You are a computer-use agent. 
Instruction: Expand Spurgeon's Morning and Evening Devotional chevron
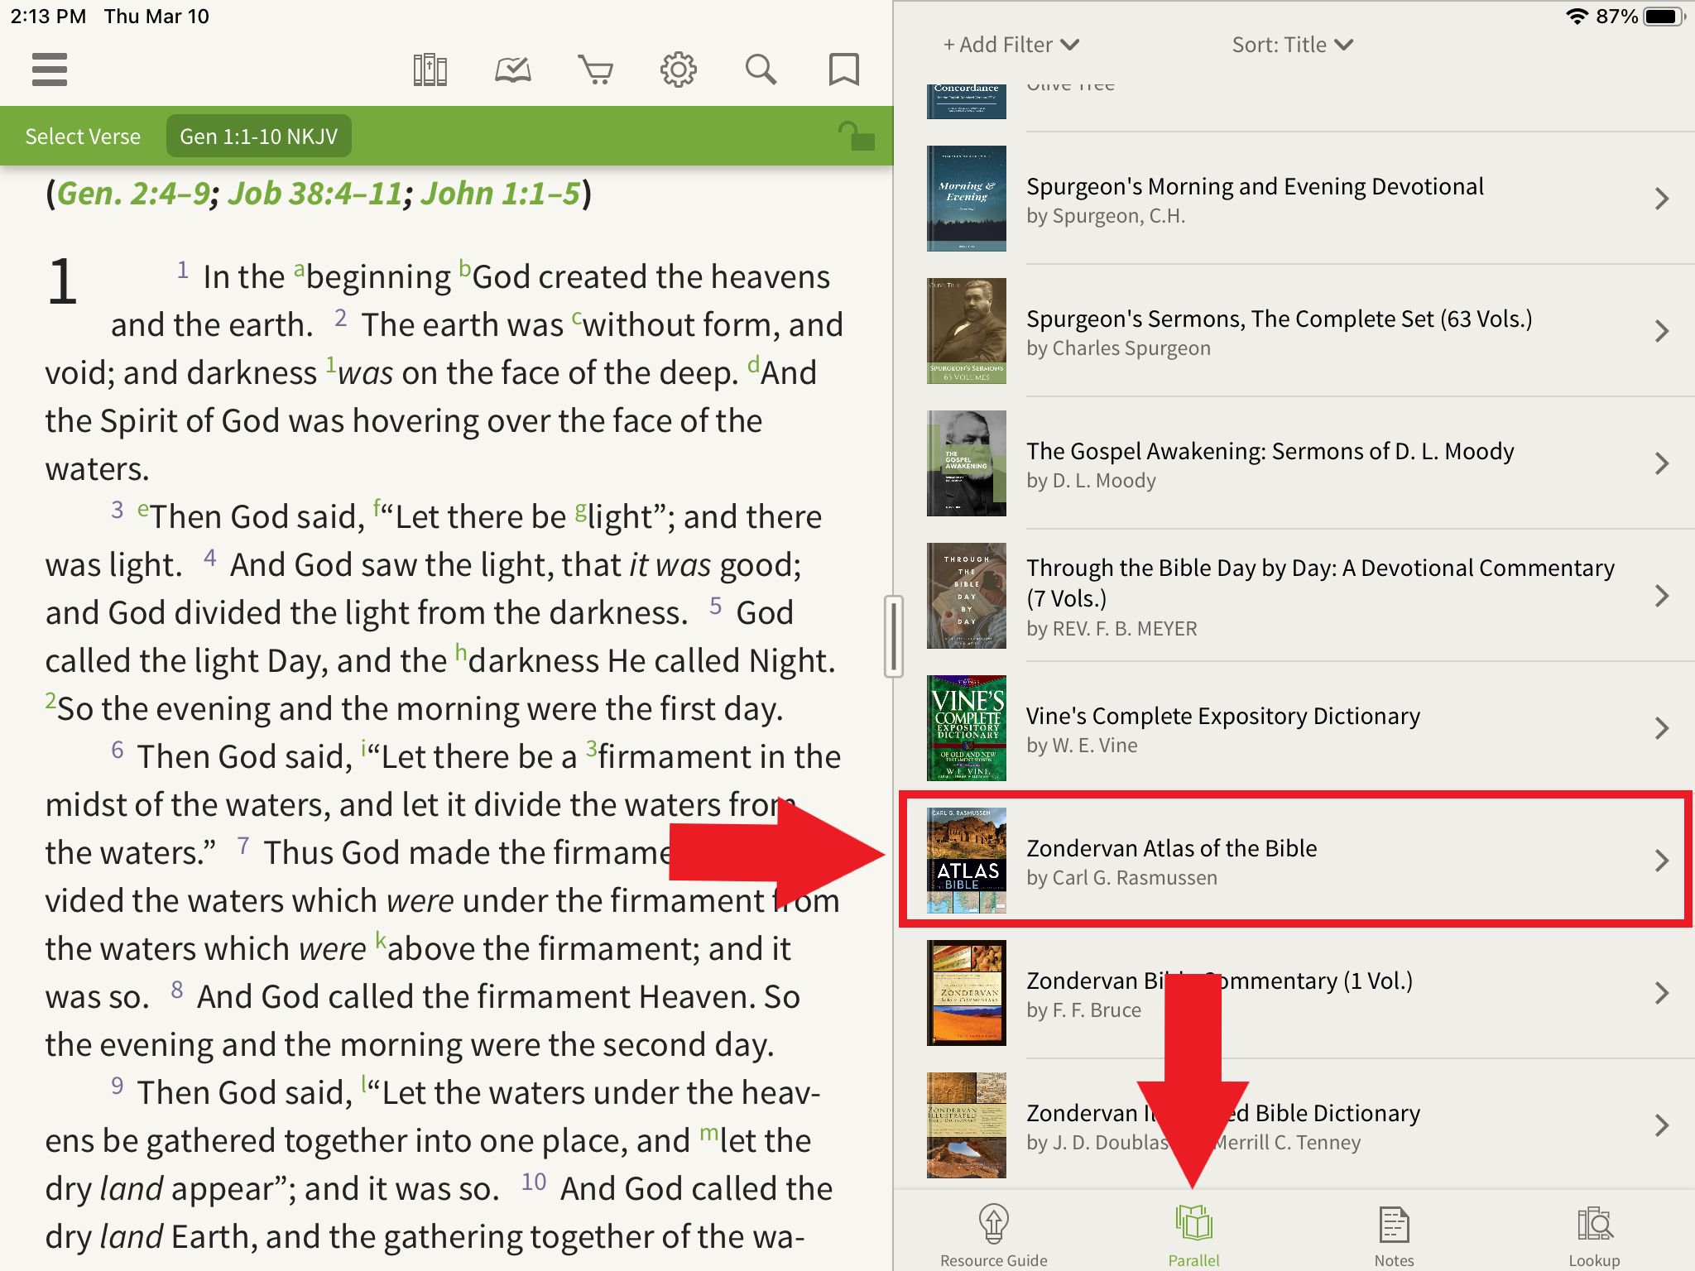[x=1662, y=199]
